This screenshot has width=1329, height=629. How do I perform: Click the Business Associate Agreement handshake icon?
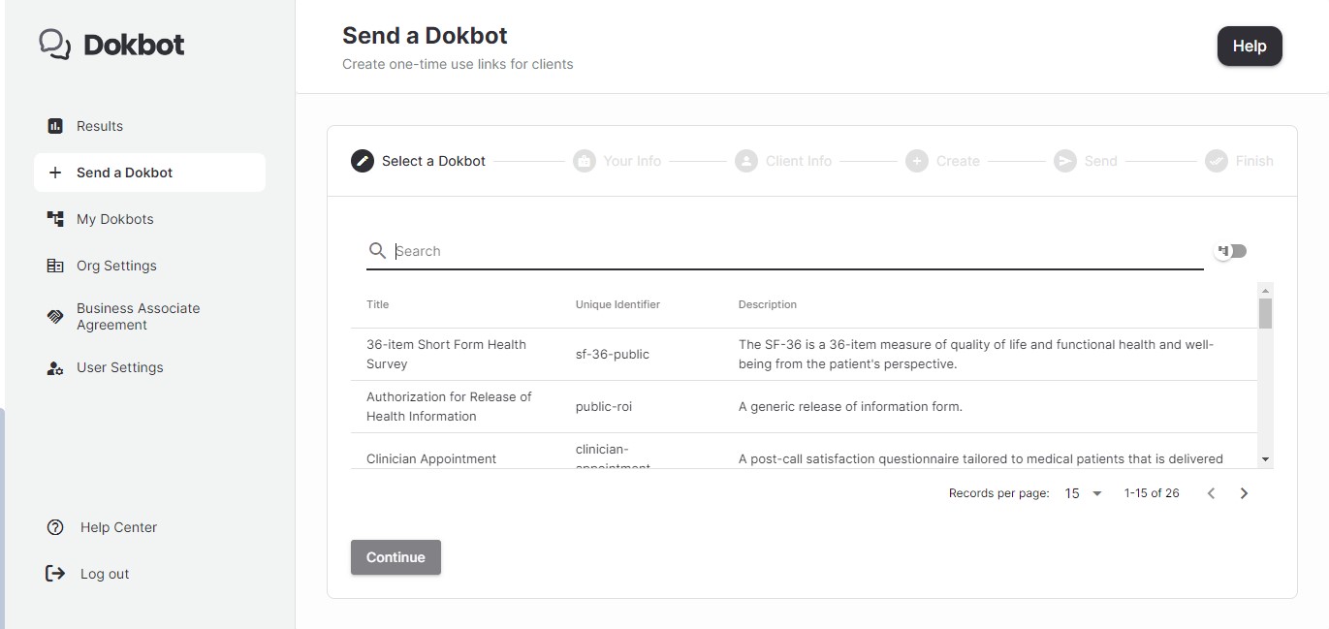[x=55, y=317]
